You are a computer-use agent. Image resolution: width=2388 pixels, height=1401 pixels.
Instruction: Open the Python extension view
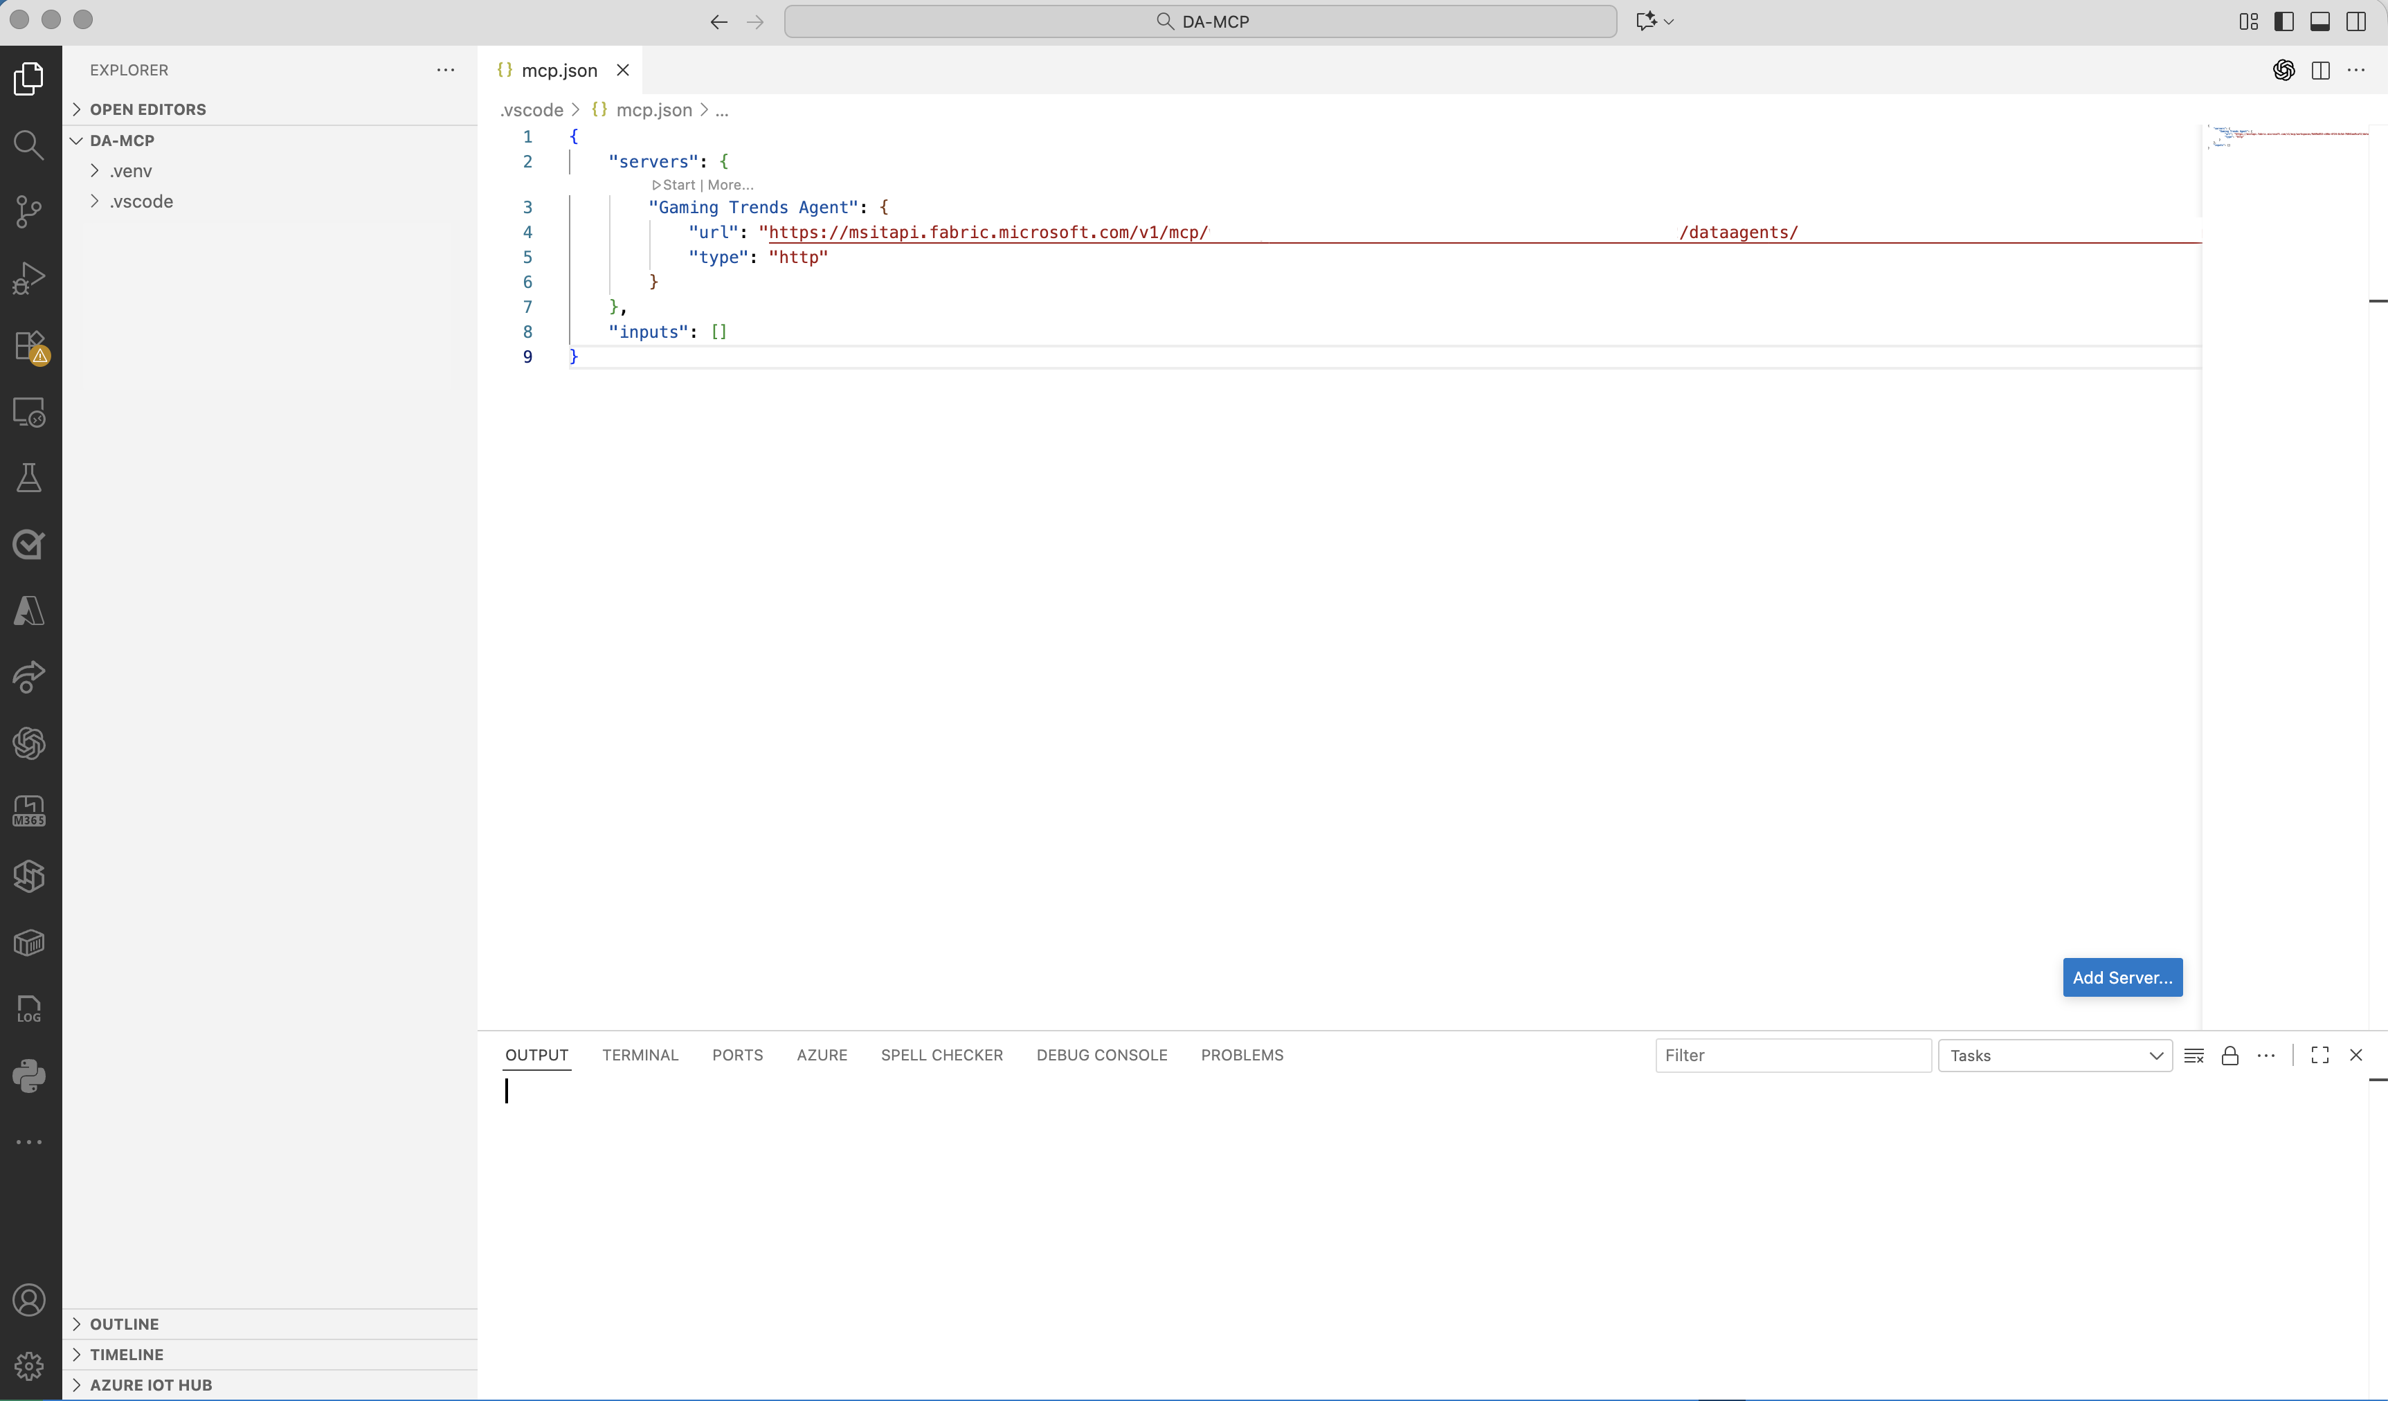pos(28,1076)
